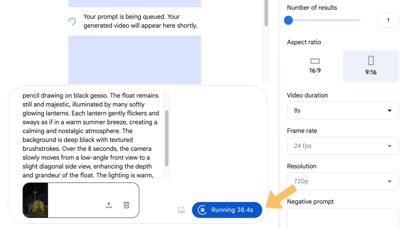Click the upload icon beside the image thumbnail
This screenshot has width=406, height=229.
pyautogui.click(x=109, y=205)
